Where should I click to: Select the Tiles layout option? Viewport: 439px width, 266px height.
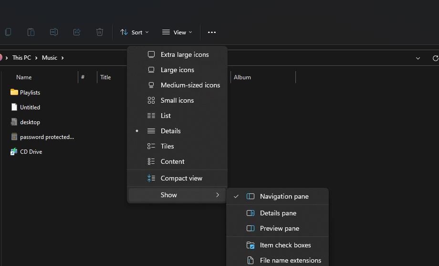point(167,146)
